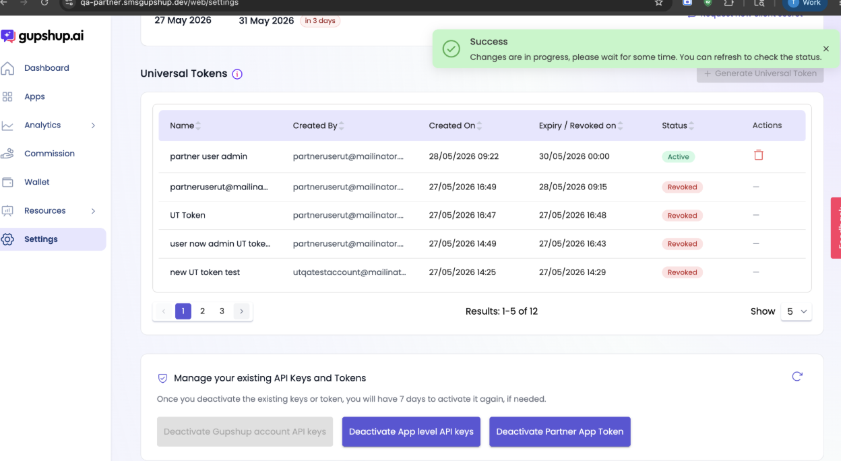845x461 pixels.
Task: Click Deactivate Partner App Token
Action: (x=560, y=432)
